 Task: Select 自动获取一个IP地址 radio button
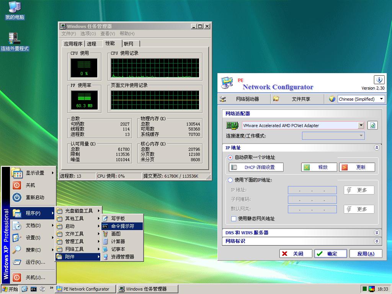pos(230,157)
